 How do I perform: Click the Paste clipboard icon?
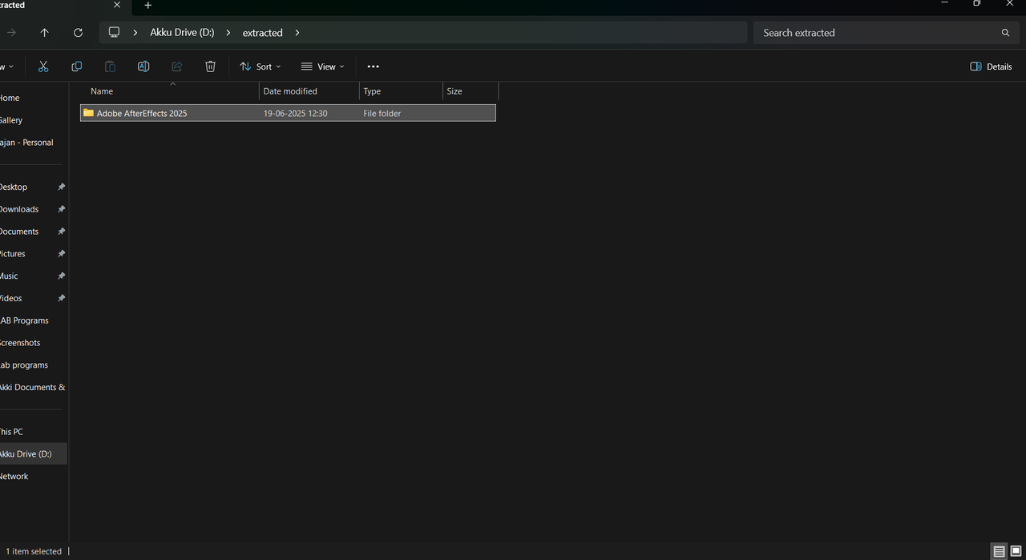(x=110, y=66)
